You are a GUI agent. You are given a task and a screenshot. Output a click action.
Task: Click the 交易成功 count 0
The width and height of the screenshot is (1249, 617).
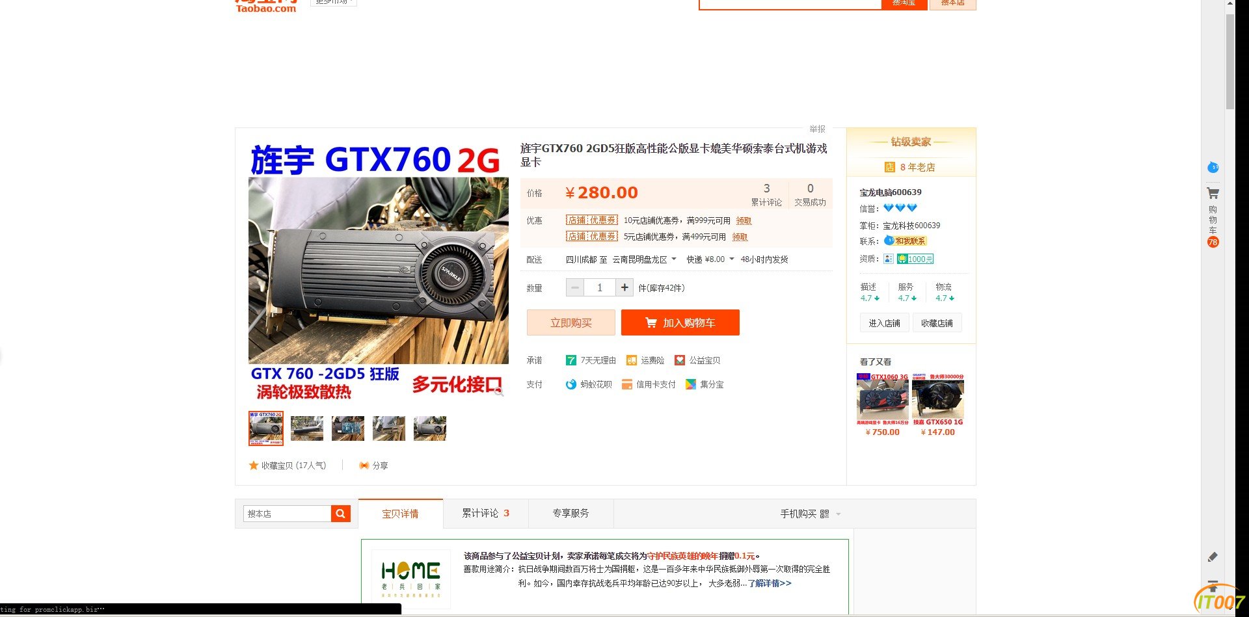click(810, 194)
